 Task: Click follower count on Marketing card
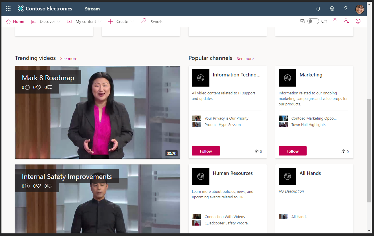pos(348,151)
